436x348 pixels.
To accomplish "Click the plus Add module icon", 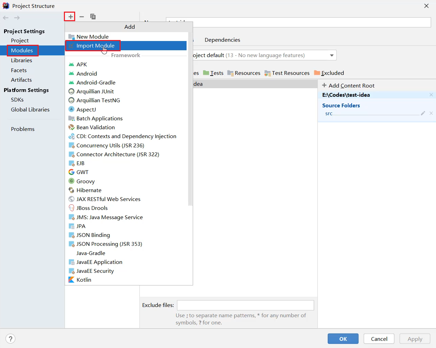I will tap(70, 17).
